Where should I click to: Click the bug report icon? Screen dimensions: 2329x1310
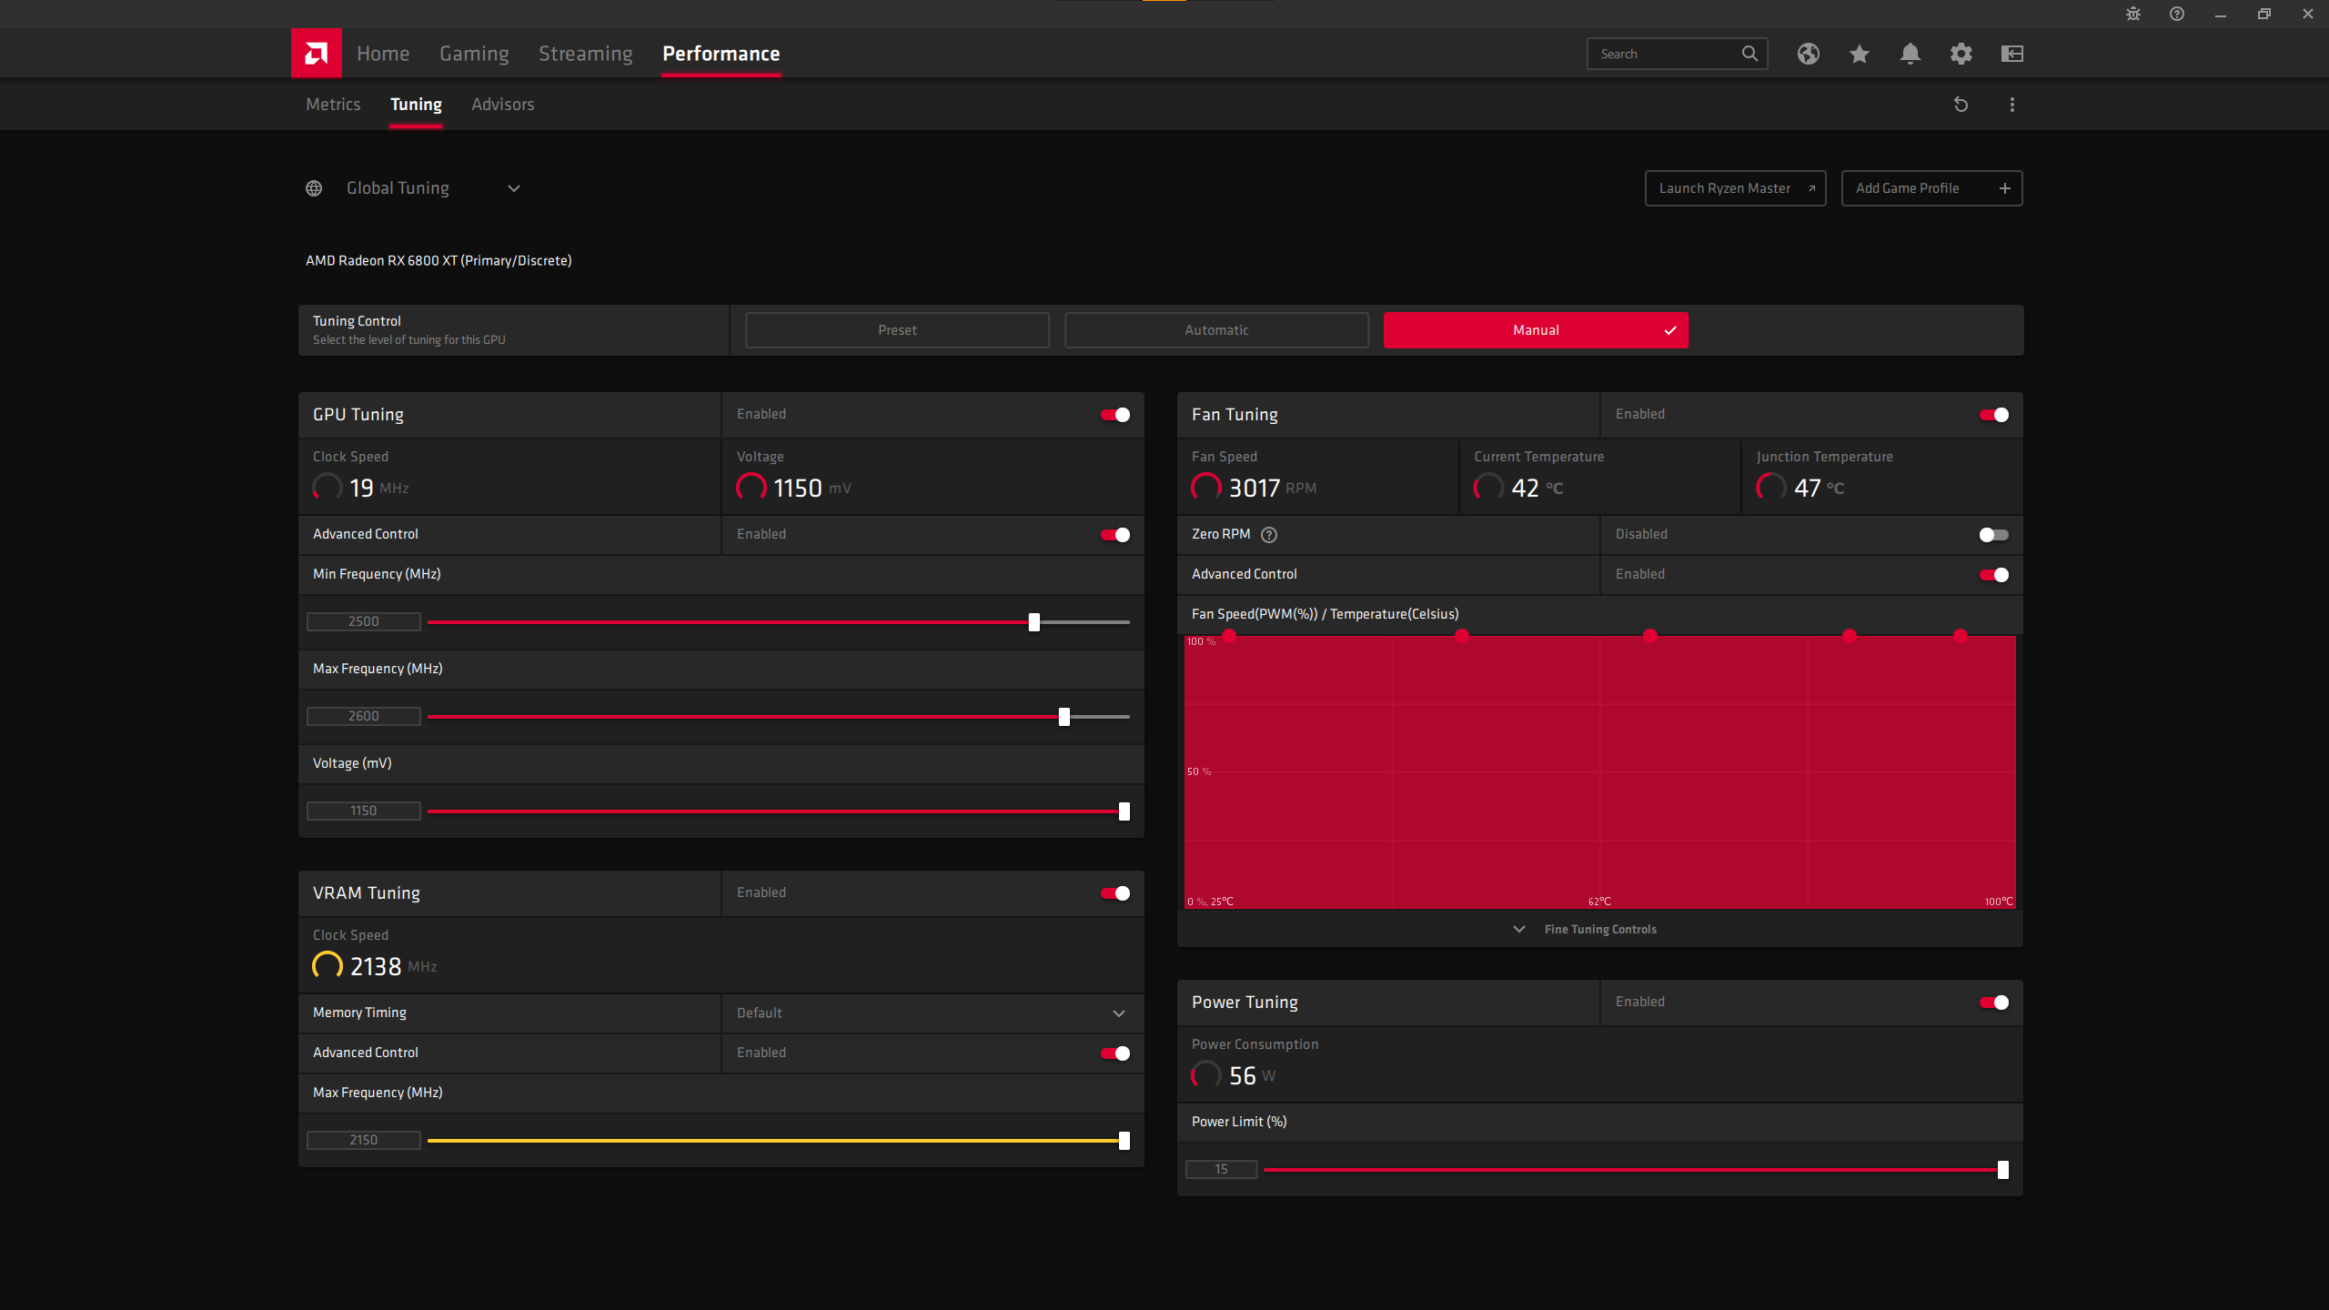point(2132,14)
